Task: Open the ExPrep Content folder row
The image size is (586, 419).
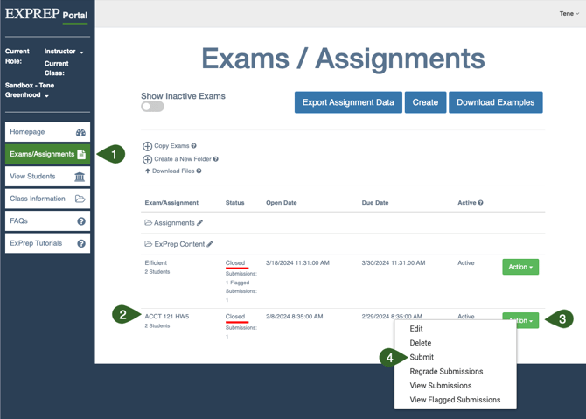Action: click(179, 244)
